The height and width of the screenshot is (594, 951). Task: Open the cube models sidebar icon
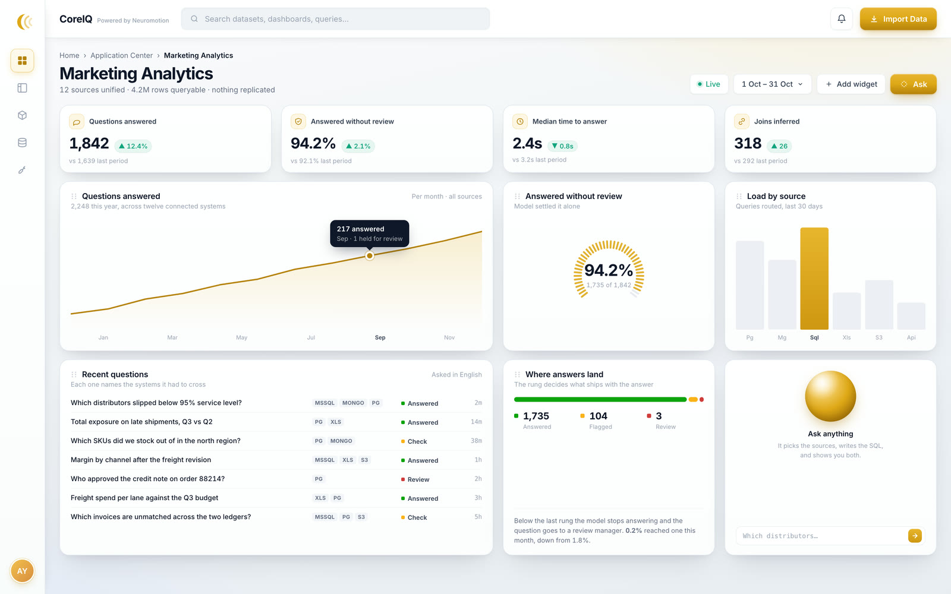point(22,115)
